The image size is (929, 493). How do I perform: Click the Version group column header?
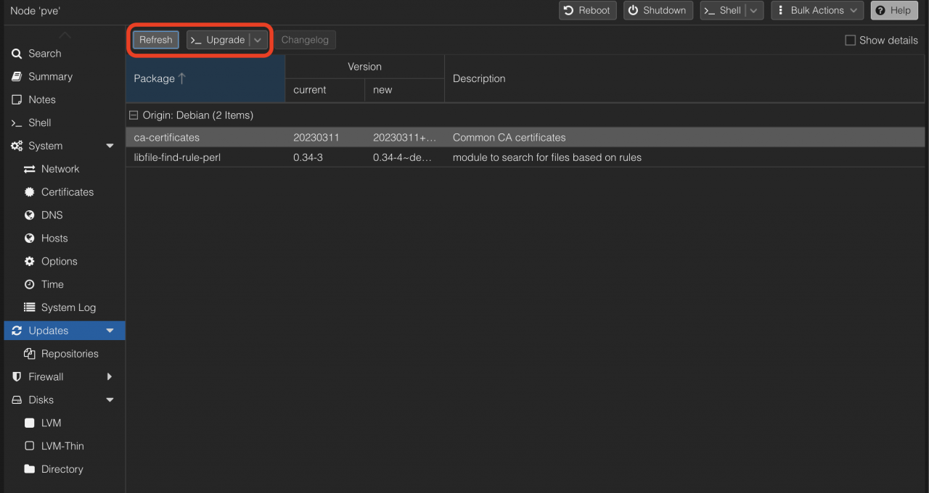(365, 67)
